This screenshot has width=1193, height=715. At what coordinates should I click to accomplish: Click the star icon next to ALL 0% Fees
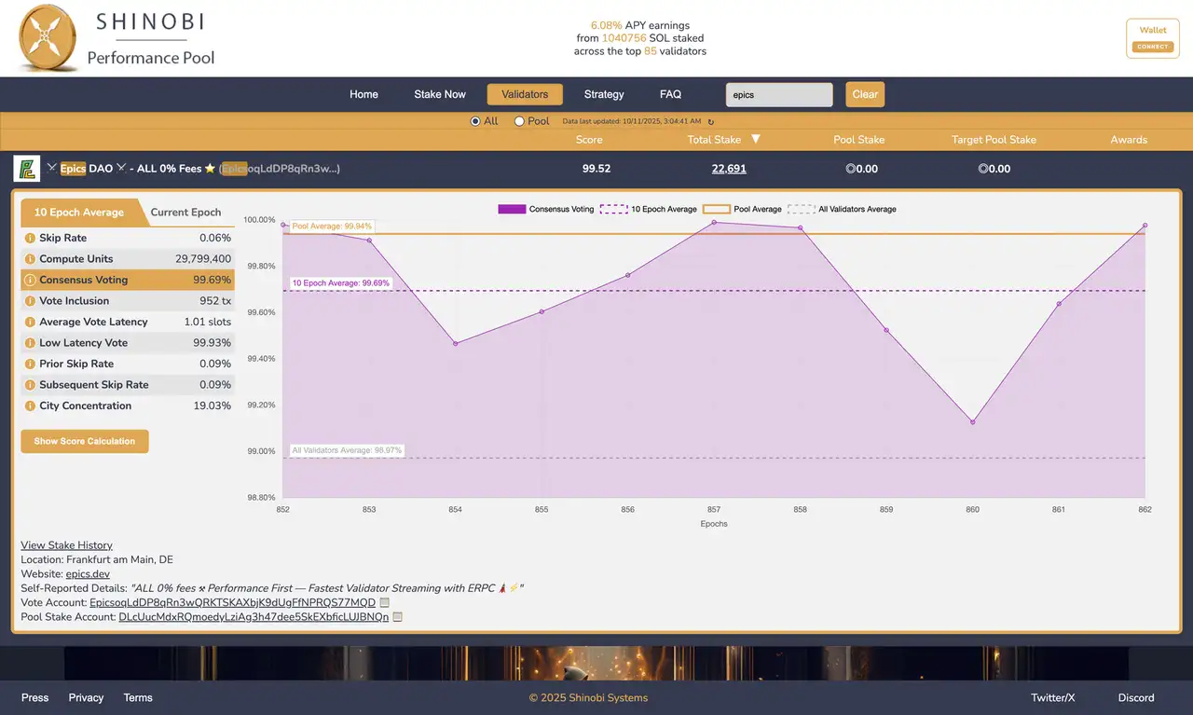(x=208, y=169)
